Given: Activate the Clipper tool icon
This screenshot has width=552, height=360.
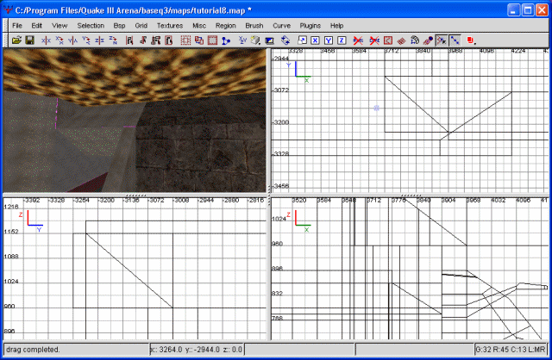Looking at the screenshot, I should [226, 40].
